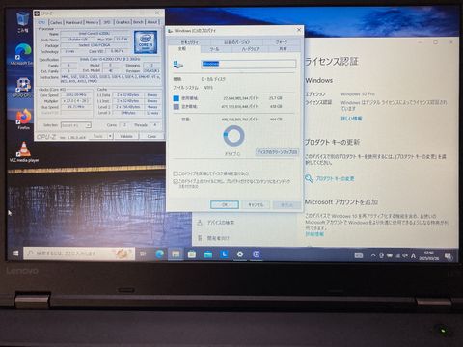Open Microsoft Store from the taskbar
463x347 pixels.
point(192,254)
